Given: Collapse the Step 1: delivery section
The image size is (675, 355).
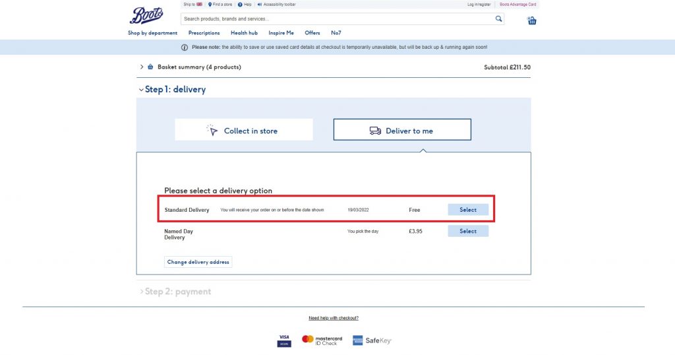Looking at the screenshot, I should pyautogui.click(x=141, y=90).
